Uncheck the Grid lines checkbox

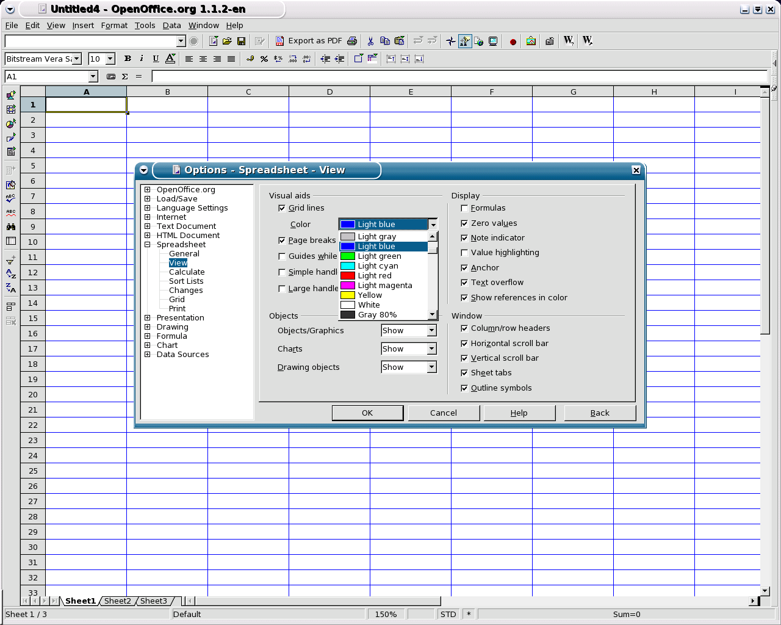(282, 208)
